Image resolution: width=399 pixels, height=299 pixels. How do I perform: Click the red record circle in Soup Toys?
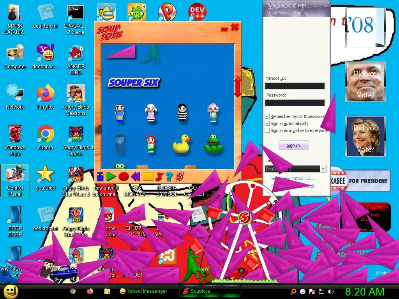pyautogui.click(x=124, y=176)
